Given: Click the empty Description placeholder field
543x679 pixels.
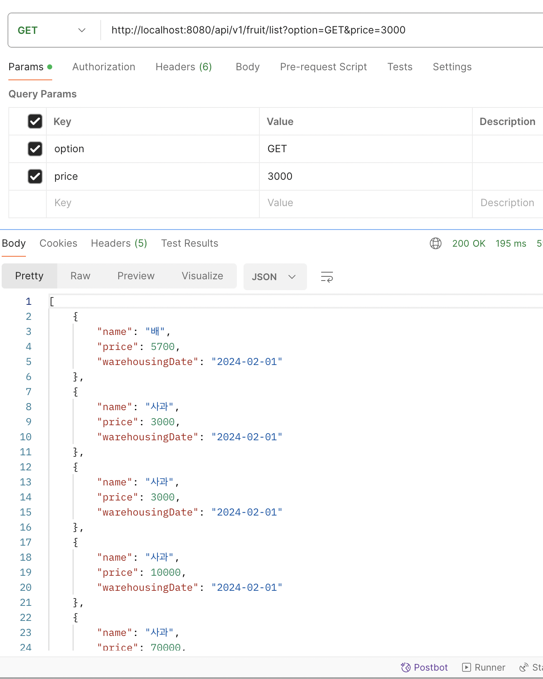Looking at the screenshot, I should coord(507,203).
